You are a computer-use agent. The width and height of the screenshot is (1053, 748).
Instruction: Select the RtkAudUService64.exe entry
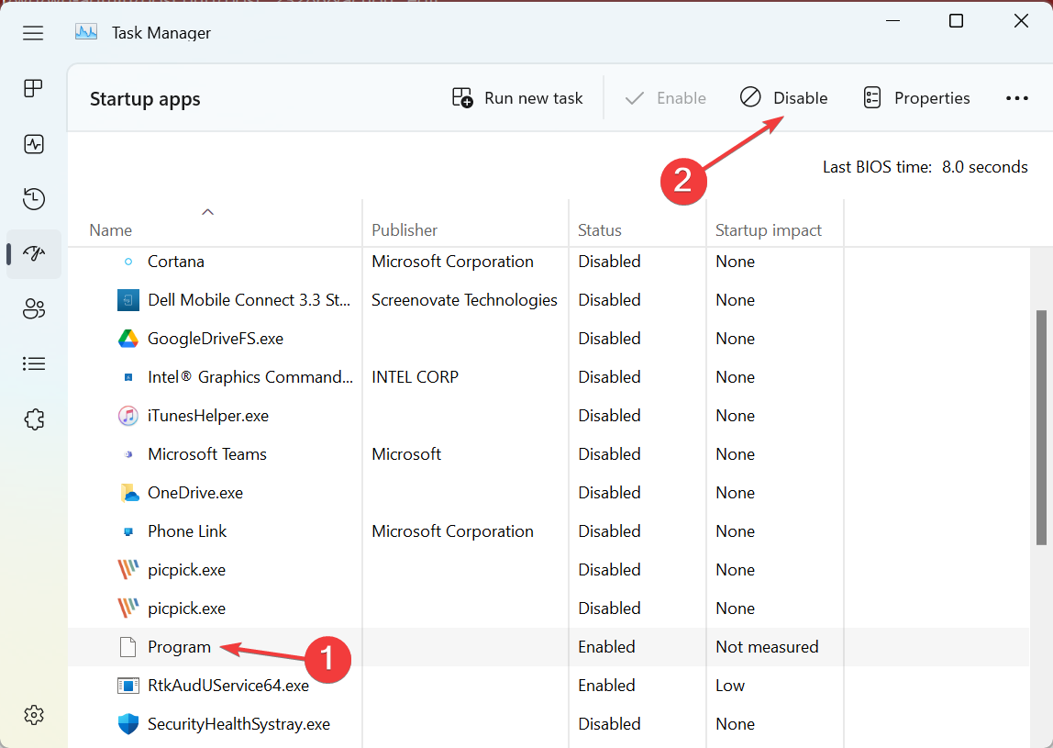click(228, 686)
